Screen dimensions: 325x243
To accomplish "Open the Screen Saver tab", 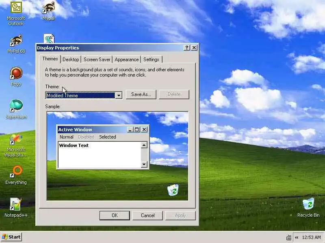I will 97,60.
